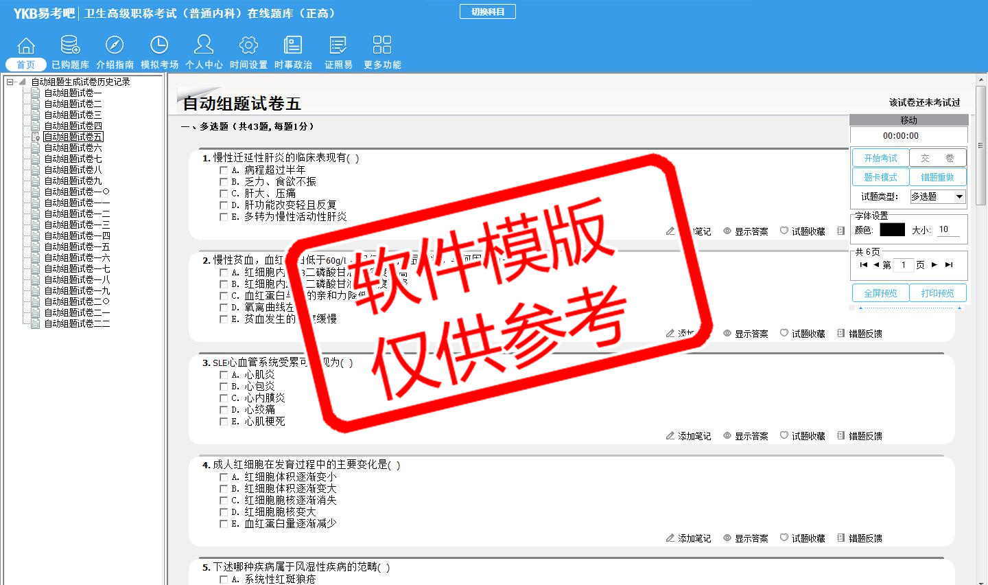Image resolution: width=988 pixels, height=585 pixels.
Task: Click the black font color swatch
Action: point(892,230)
